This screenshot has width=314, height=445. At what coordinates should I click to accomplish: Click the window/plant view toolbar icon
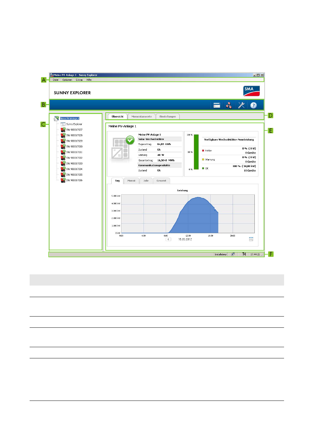(x=217, y=105)
